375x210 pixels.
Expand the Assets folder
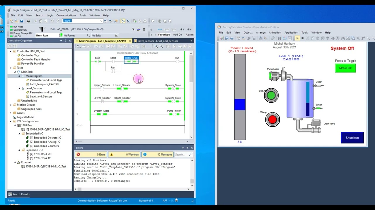coord(11,113)
